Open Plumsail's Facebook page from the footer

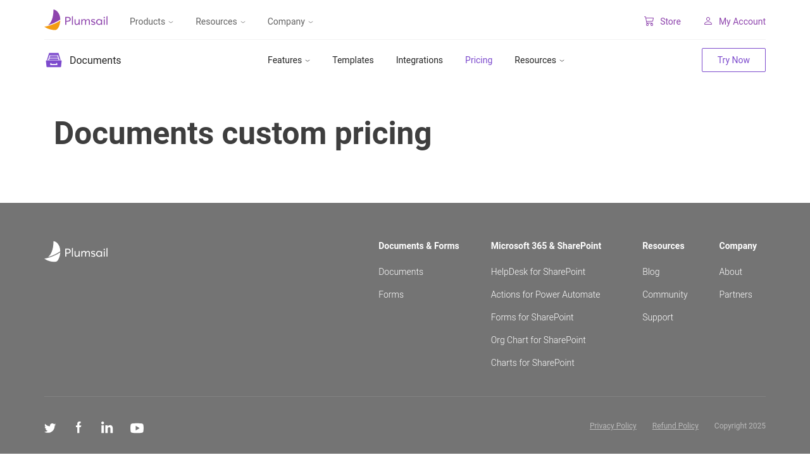[x=78, y=428]
